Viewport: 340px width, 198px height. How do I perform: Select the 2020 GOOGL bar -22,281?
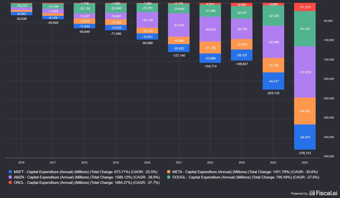point(147,8)
